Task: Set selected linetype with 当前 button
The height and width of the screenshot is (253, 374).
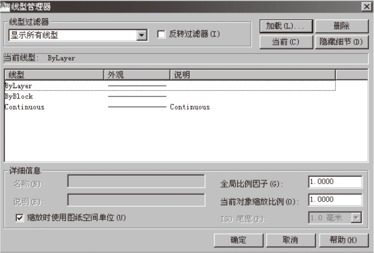Action: click(x=286, y=43)
